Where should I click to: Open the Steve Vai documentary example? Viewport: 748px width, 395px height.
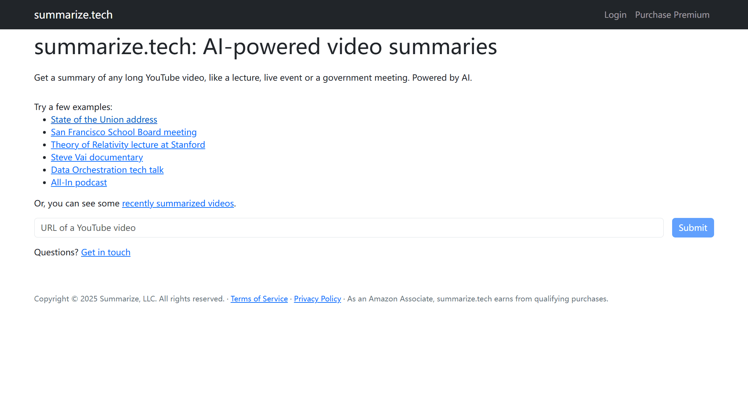tap(97, 157)
